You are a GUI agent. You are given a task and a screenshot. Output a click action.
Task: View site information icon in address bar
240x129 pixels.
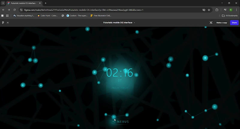point(21,10)
